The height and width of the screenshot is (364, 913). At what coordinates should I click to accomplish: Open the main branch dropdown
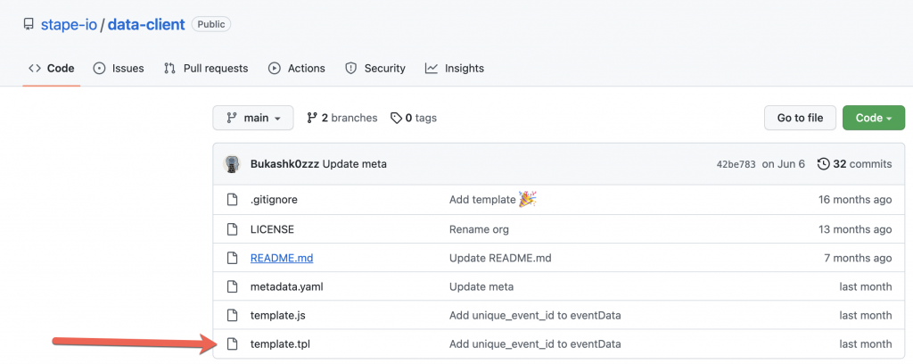253,118
